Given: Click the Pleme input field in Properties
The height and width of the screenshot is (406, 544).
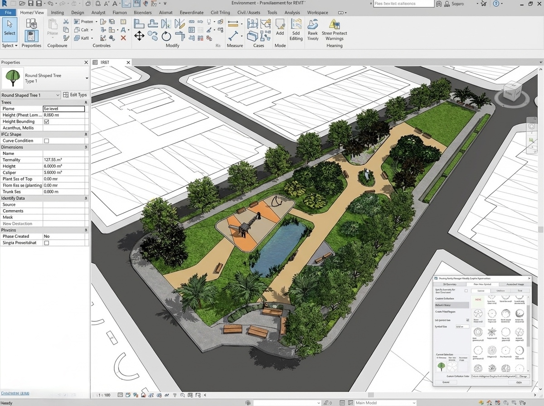Looking at the screenshot, I should (x=64, y=109).
